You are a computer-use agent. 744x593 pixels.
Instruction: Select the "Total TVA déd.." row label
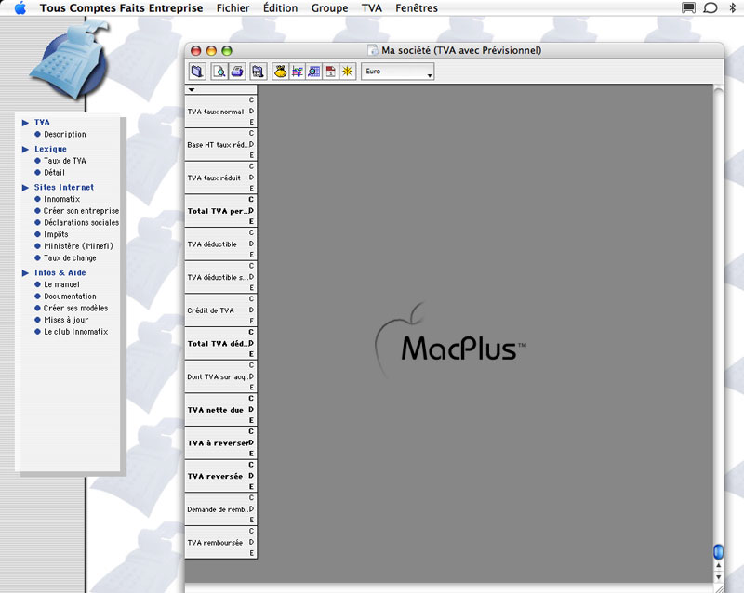[x=218, y=345]
